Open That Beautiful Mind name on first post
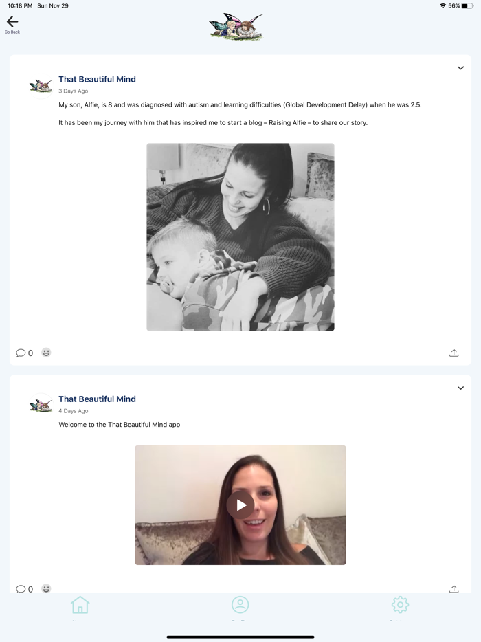The height and width of the screenshot is (642, 481). 97,80
